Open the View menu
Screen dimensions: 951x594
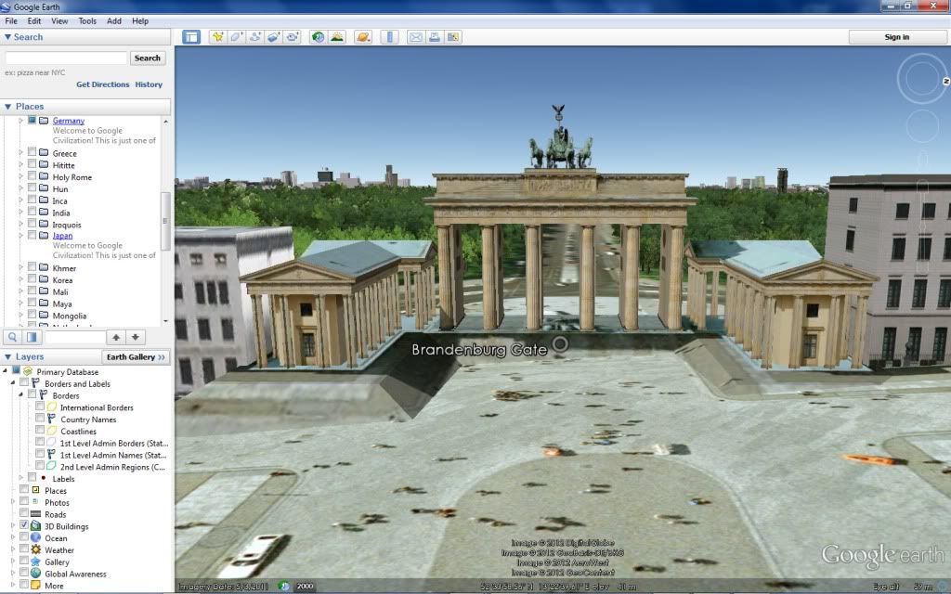point(59,20)
